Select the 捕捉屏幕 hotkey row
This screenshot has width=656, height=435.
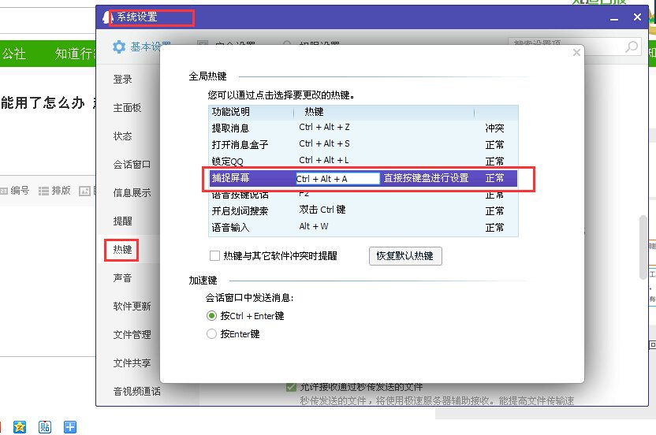click(x=363, y=179)
